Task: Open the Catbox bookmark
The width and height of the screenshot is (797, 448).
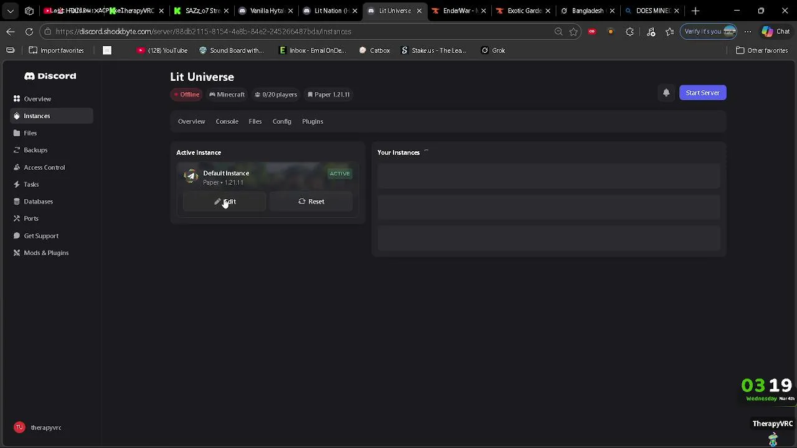Action: click(x=374, y=50)
